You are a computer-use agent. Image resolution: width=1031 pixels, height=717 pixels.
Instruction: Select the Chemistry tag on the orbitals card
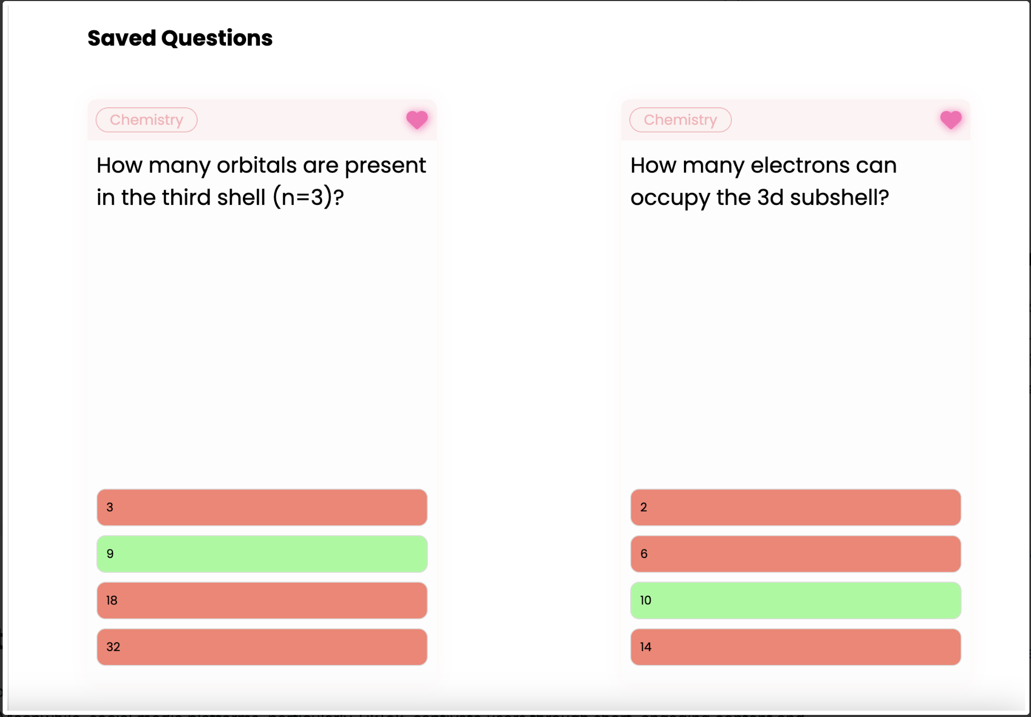(147, 120)
